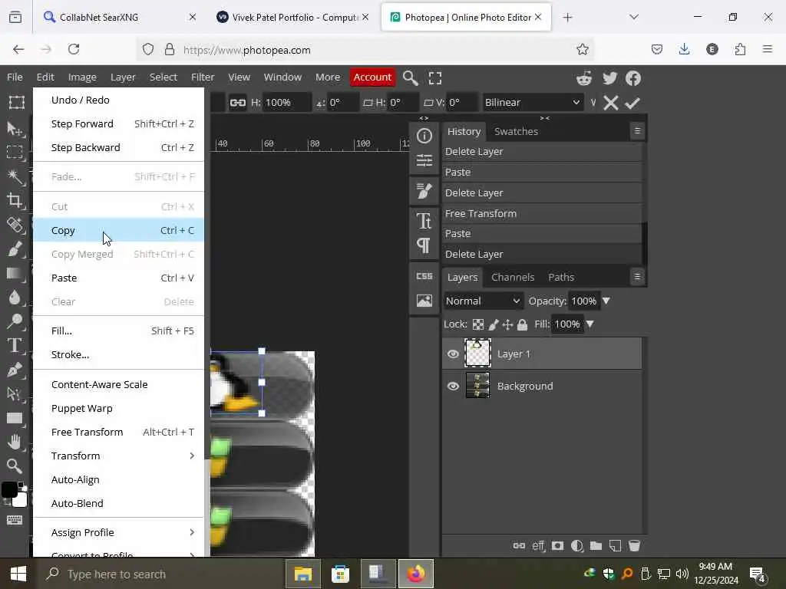The height and width of the screenshot is (589, 786).
Task: Confirm the transform with the checkmark icon
Action: point(632,103)
